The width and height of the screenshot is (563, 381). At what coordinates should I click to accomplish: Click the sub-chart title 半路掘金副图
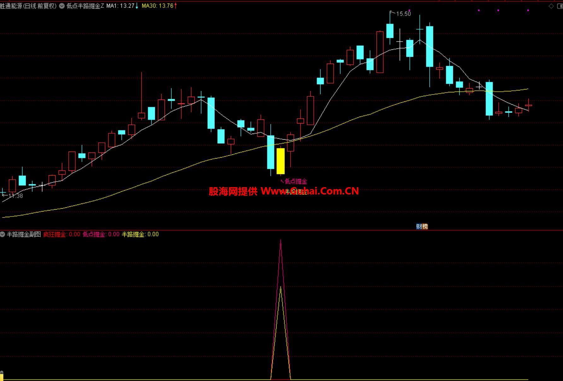click(x=24, y=234)
